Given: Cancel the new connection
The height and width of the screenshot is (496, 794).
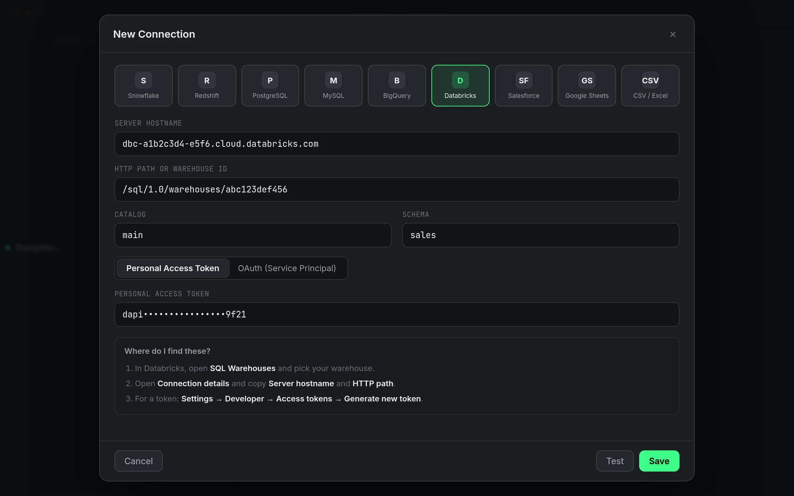Looking at the screenshot, I should (x=138, y=461).
